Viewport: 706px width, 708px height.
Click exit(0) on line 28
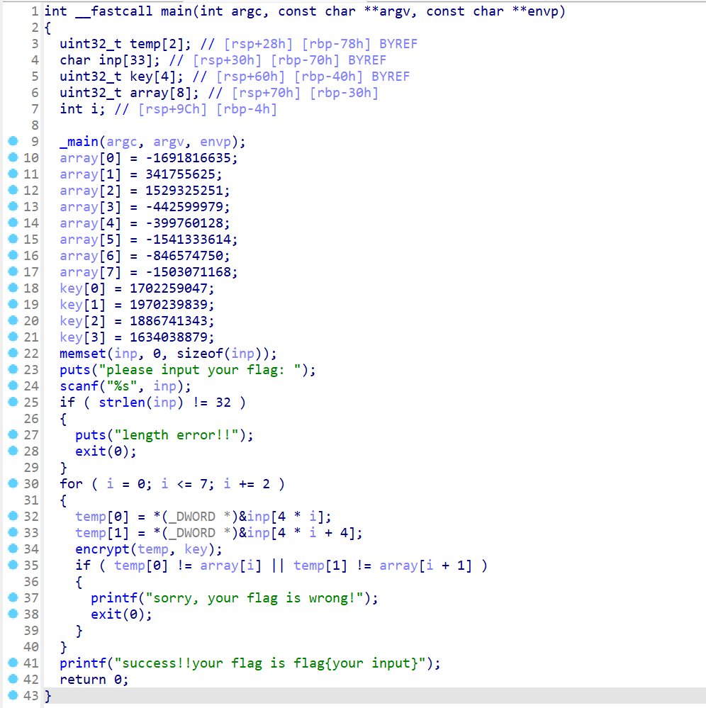click(102, 451)
